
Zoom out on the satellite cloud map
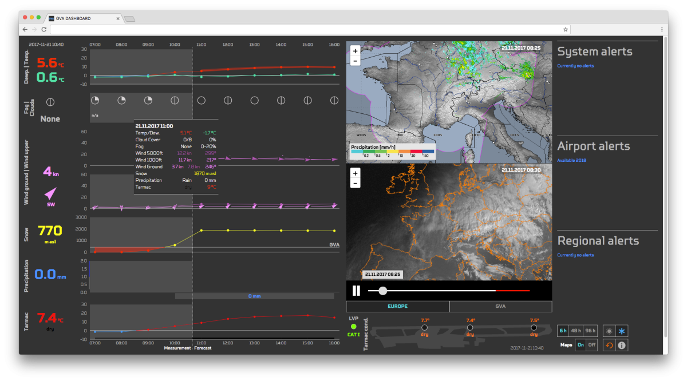point(355,183)
